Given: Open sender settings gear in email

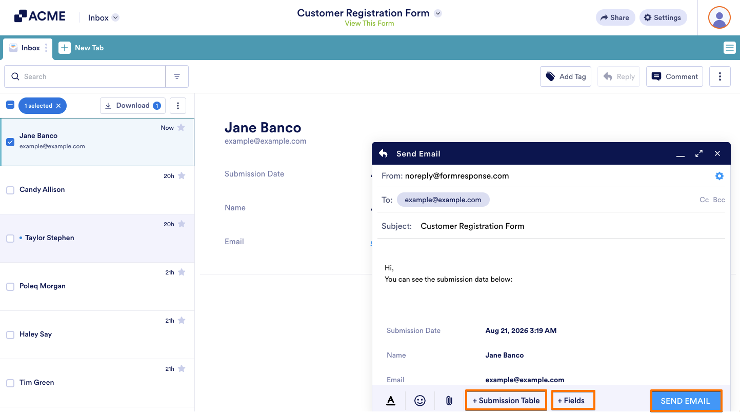Looking at the screenshot, I should [719, 176].
